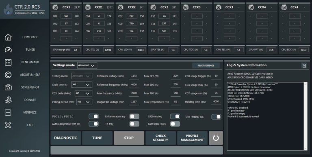
Task: Toggle the CTR HYBRID OC switch
Action: click(216, 117)
